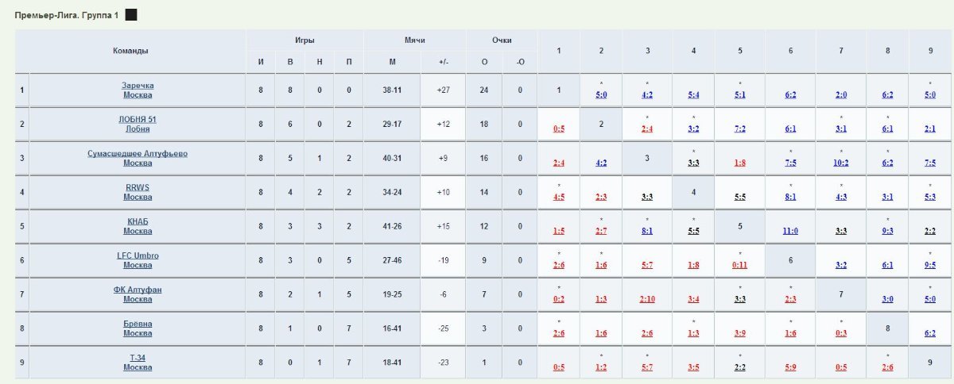The height and width of the screenshot is (384, 954).
Task: Click the Игры column group header
Action: 304,40
